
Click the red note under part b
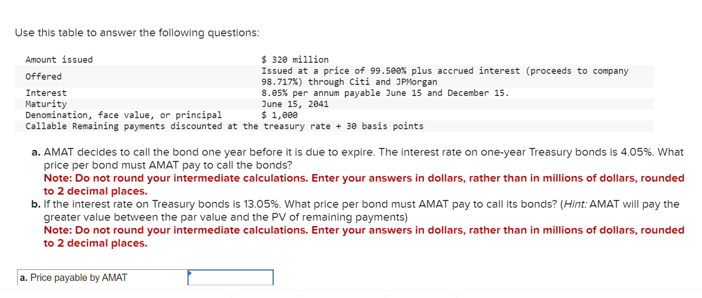[351, 236]
